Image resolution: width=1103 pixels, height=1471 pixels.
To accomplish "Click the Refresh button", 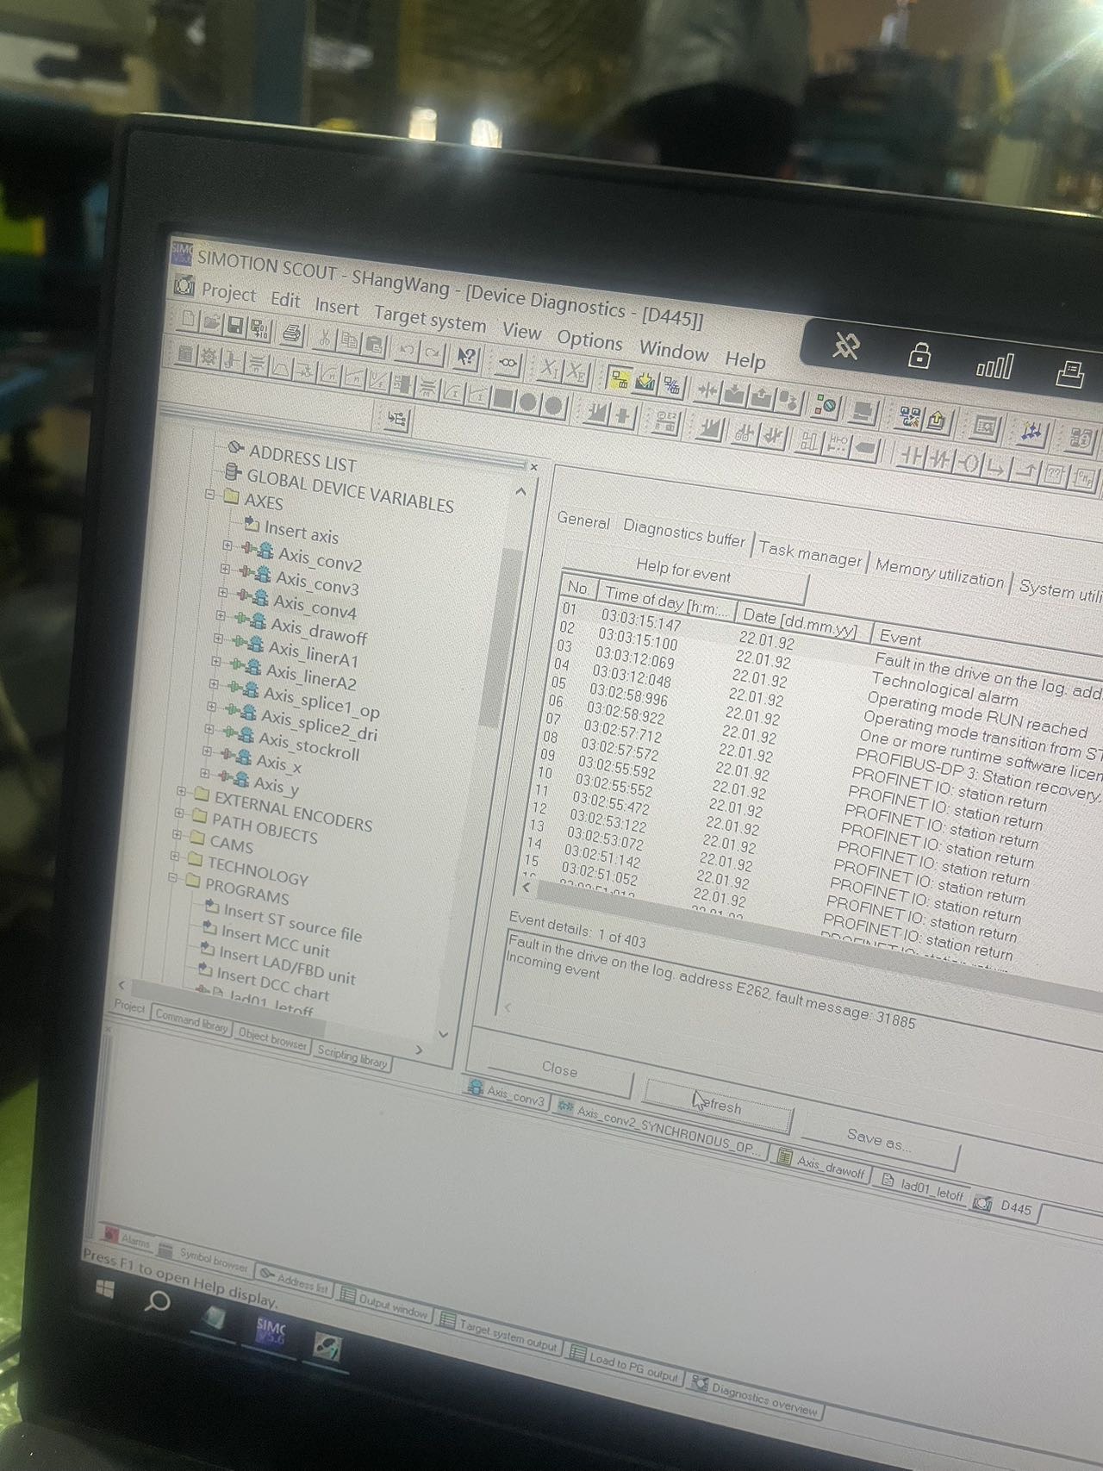I will coord(719,1106).
